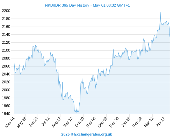Click the 2200 y-axis value label
The height and width of the screenshot is (140, 173).
(6, 11)
